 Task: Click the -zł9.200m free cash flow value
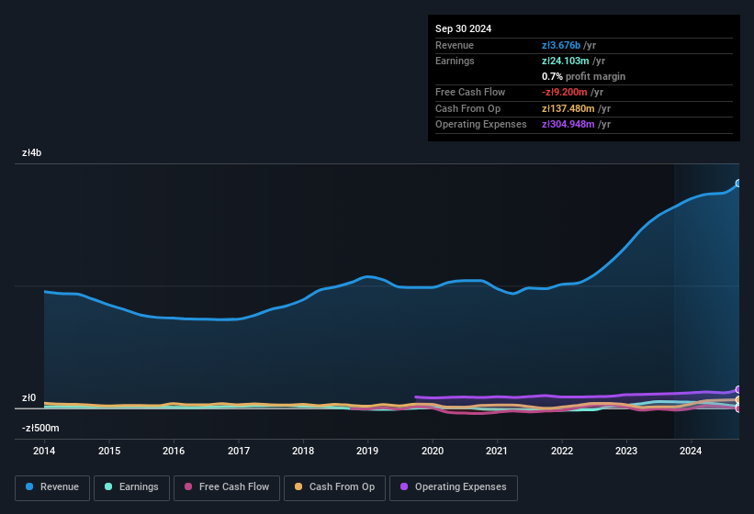[564, 92]
